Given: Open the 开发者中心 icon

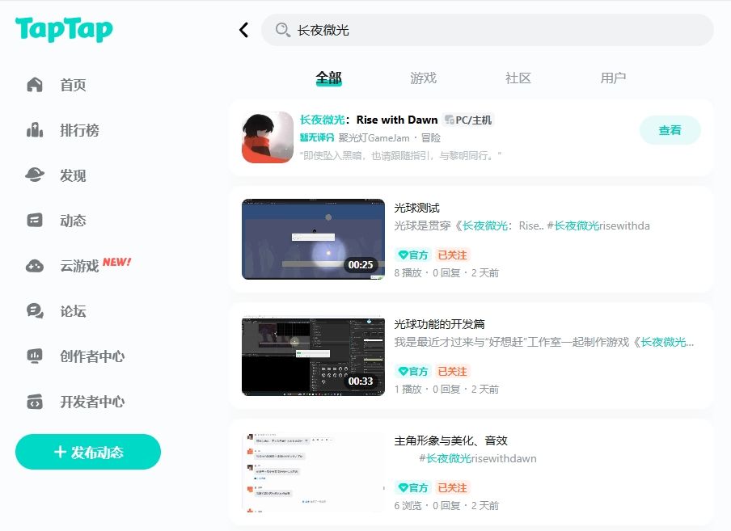Looking at the screenshot, I should 35,402.
